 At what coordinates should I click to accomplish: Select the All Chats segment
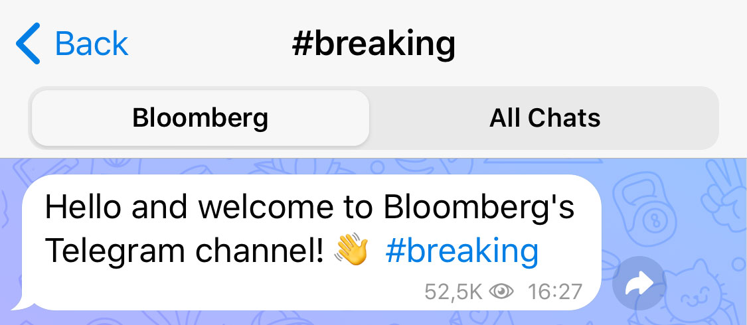544,118
